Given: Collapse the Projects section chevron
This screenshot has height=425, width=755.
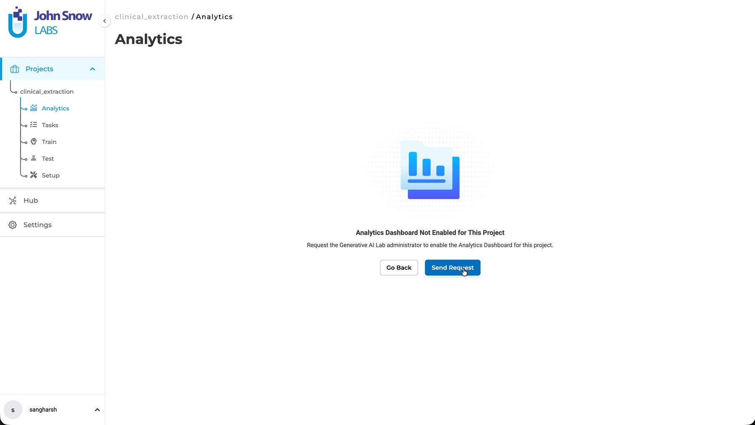Looking at the screenshot, I should pos(92,69).
